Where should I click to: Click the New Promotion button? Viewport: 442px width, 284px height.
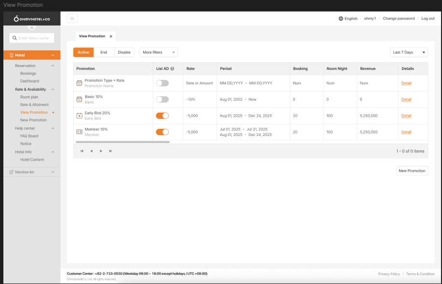pyautogui.click(x=412, y=171)
